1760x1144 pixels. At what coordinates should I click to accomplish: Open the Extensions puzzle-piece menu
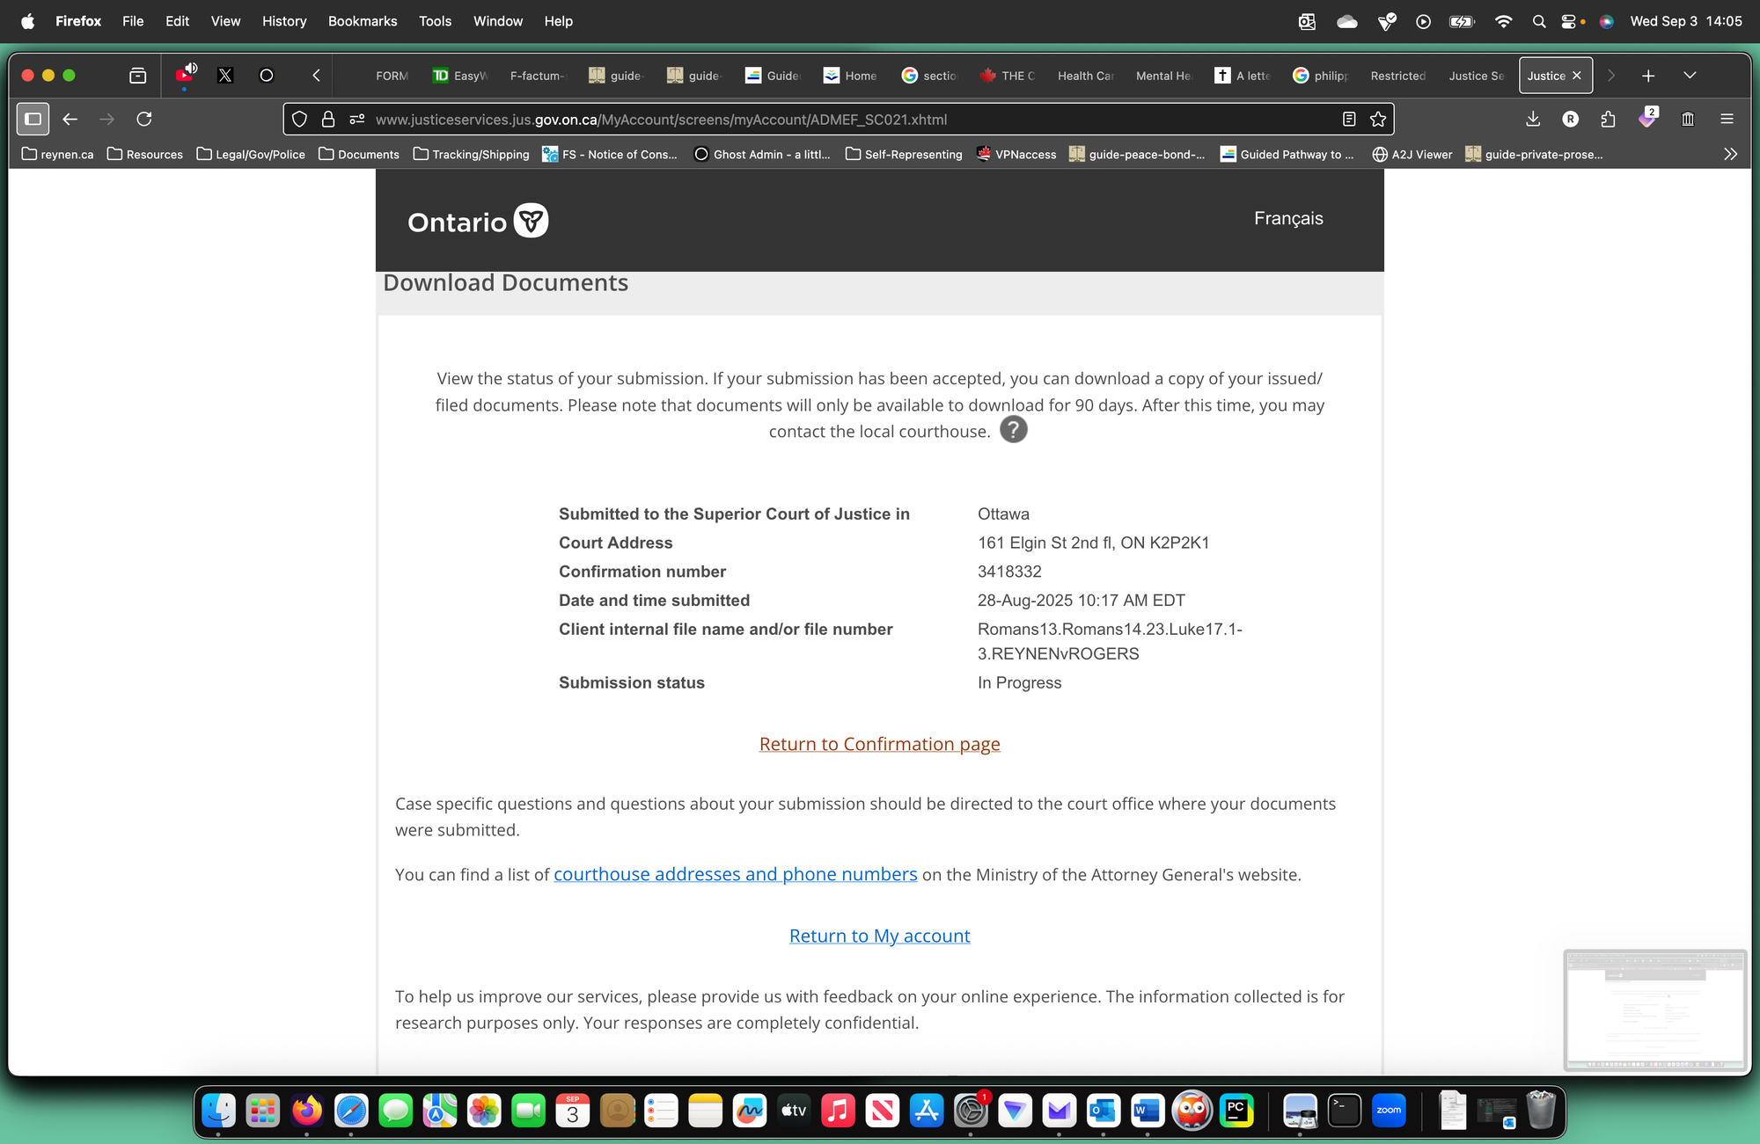coord(1608,119)
